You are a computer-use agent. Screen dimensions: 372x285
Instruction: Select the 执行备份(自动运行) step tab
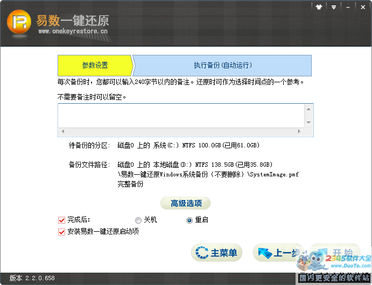[x=223, y=66]
